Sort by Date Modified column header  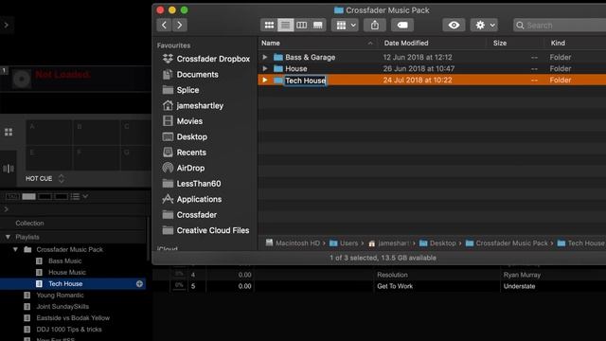(433, 43)
